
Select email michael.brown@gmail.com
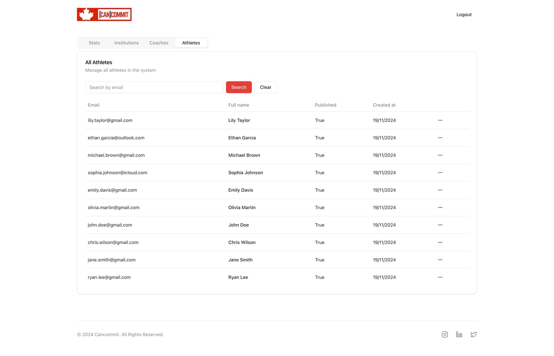[x=116, y=155]
